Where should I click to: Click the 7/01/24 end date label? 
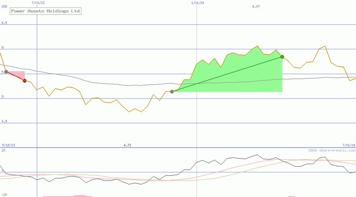coord(349,145)
